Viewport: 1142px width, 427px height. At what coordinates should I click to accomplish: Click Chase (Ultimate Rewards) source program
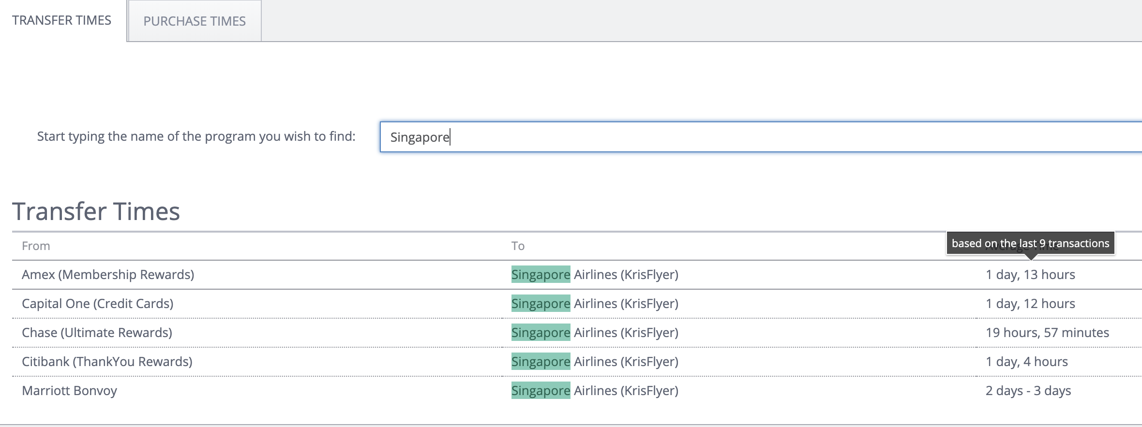(97, 333)
